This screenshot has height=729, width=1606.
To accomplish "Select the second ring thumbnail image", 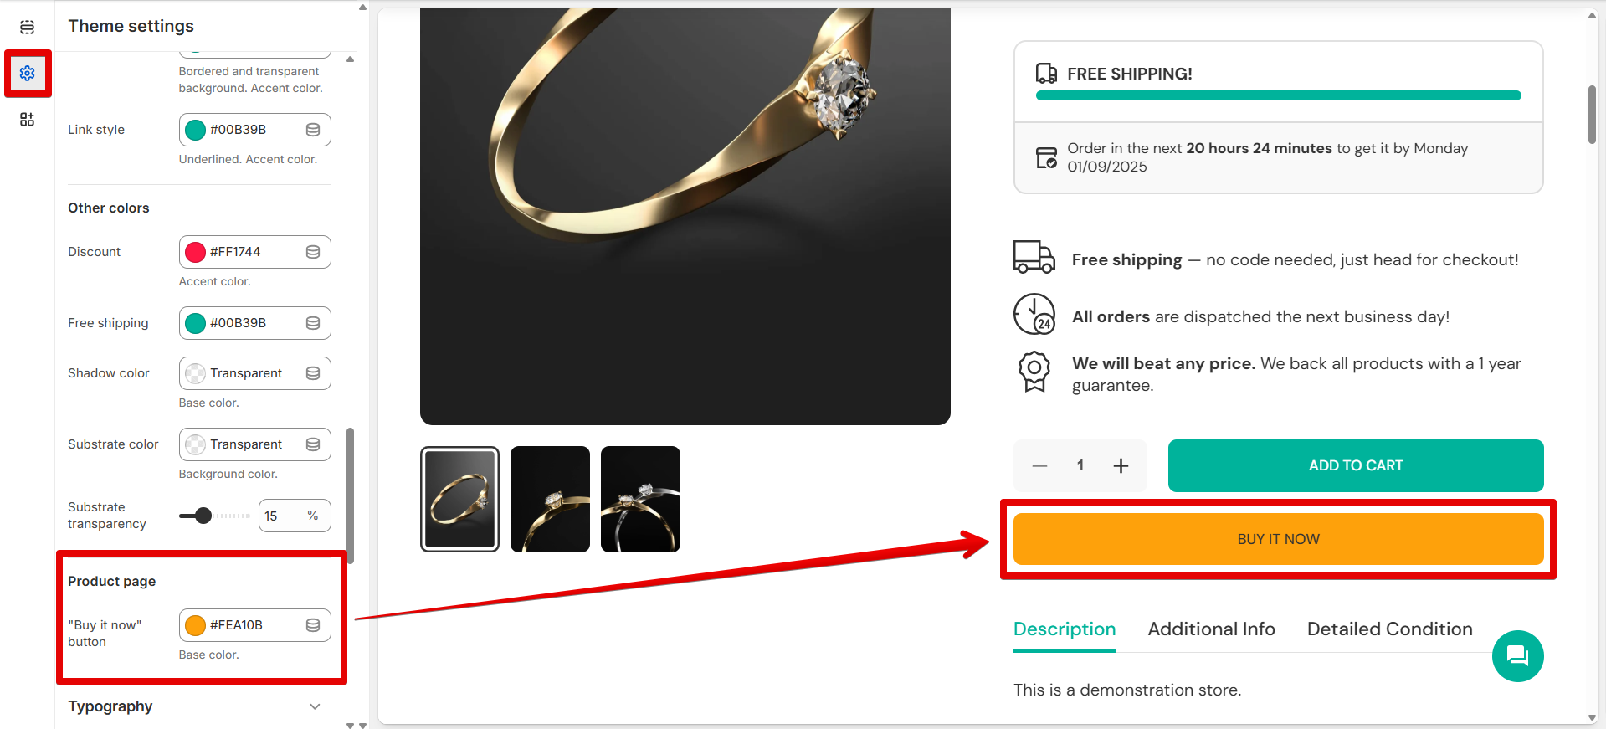I will [x=550, y=499].
